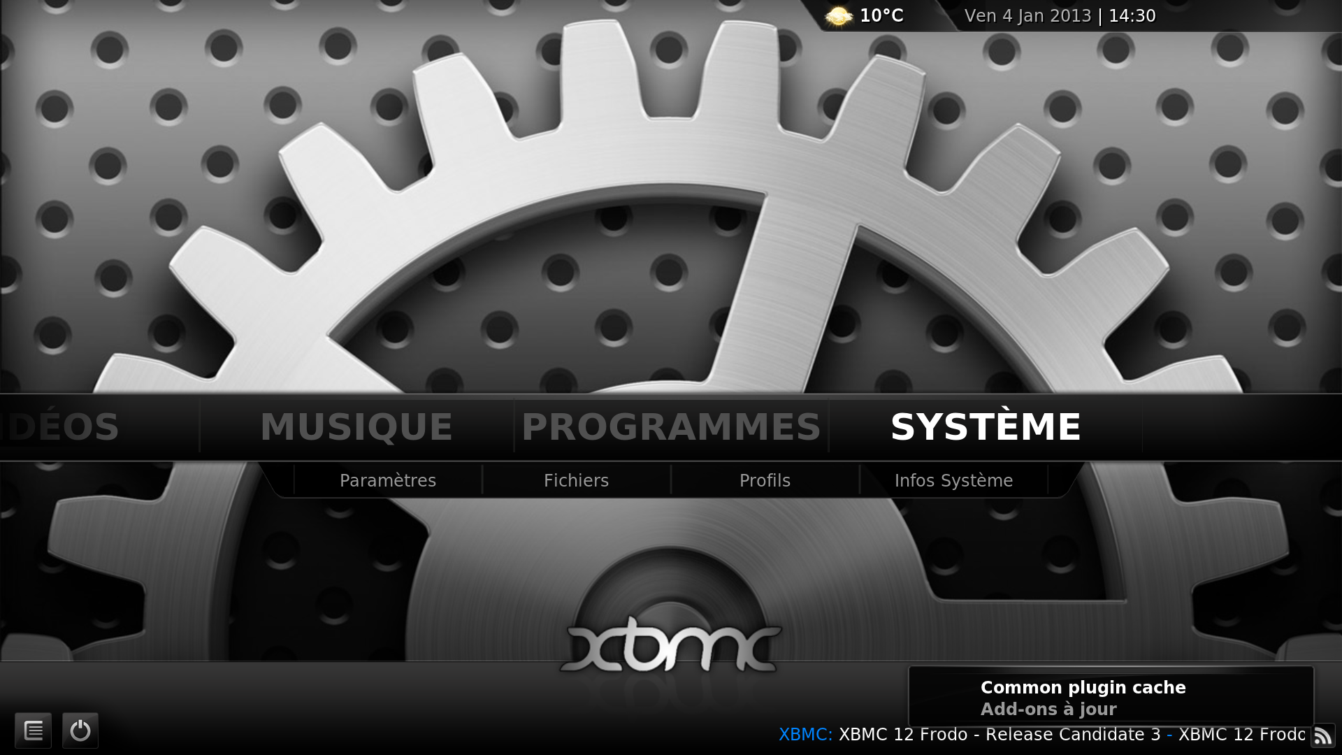
Task: Select the highlighted SYSTÈME menu item
Action: tap(986, 426)
